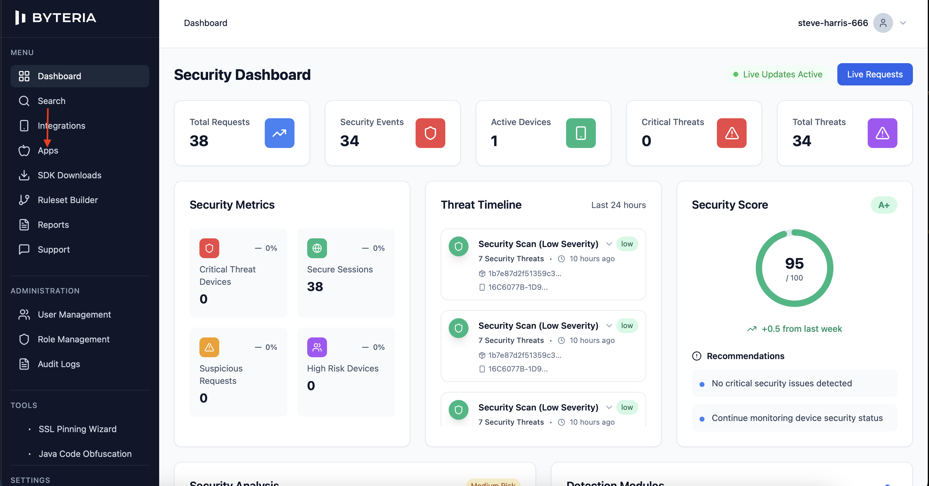
Task: Click the Suspicious Requests orange warning icon
Action: coord(209,347)
